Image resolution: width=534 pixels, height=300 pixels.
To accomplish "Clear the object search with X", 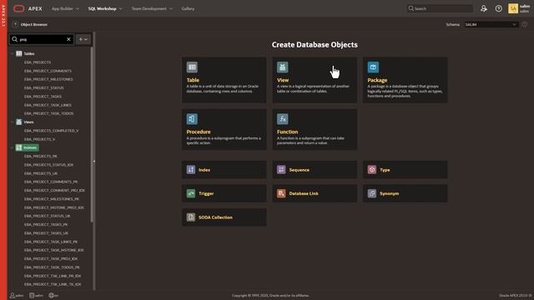I will [x=68, y=39].
